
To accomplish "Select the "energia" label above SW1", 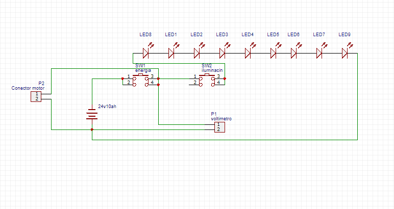I will (143, 70).
